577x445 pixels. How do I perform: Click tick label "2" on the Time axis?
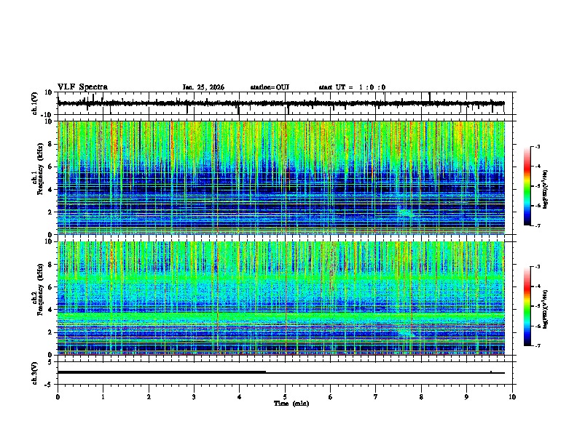[149, 397]
